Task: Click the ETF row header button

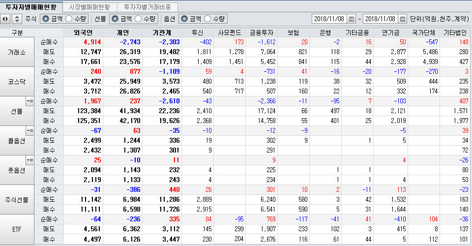Action: coord(17,229)
